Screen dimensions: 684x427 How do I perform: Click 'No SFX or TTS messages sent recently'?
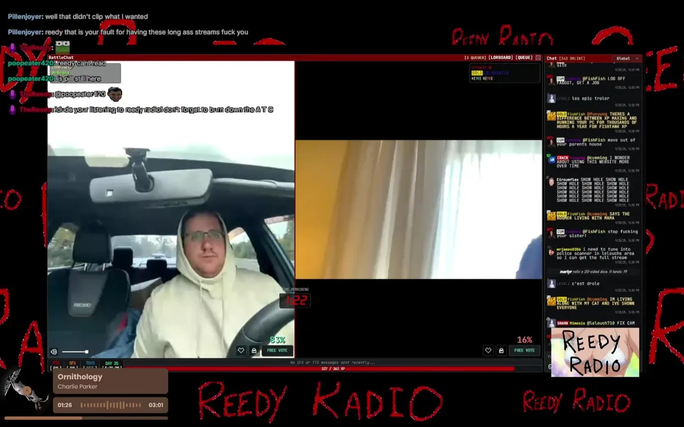tap(333, 362)
